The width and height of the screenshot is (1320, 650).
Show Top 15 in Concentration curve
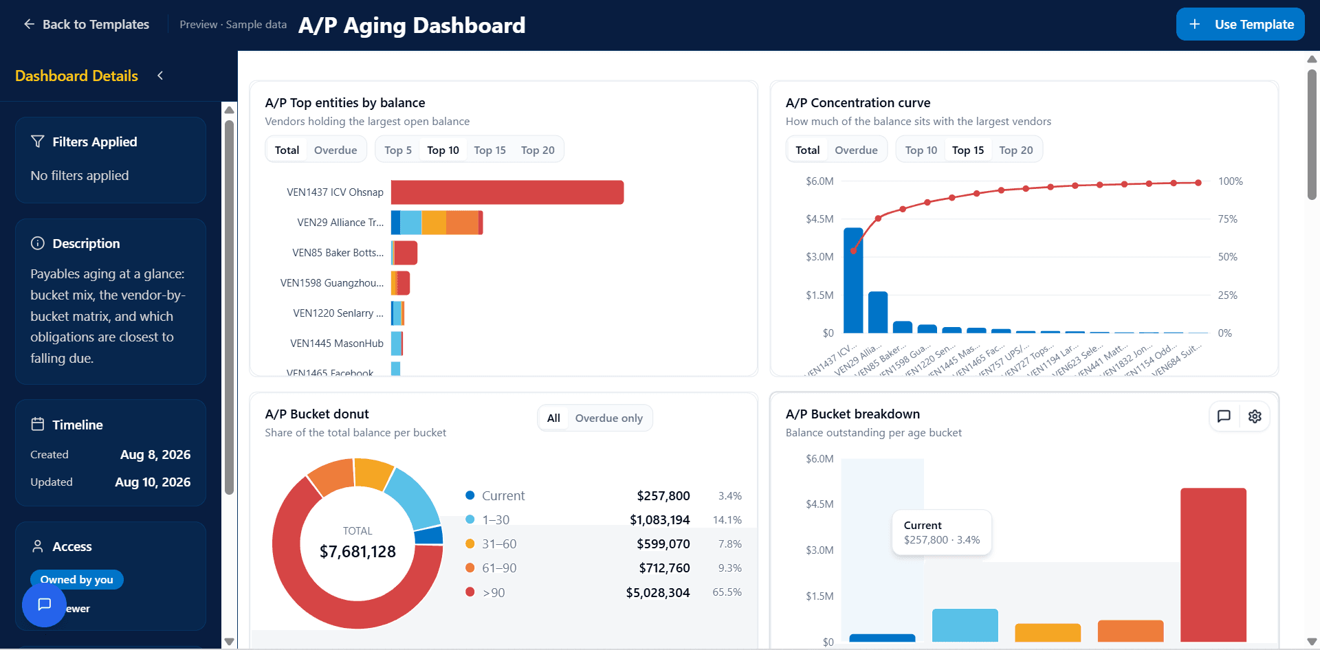click(x=968, y=150)
